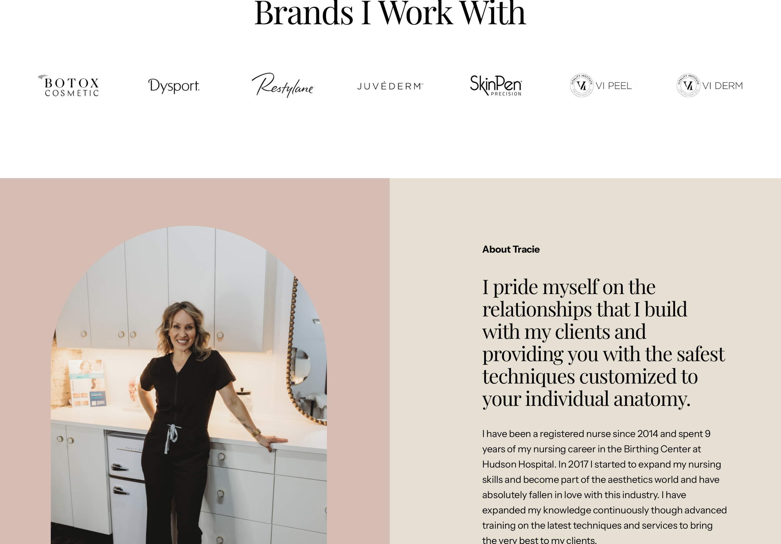Click the VI Peel circular emblem

(x=582, y=85)
